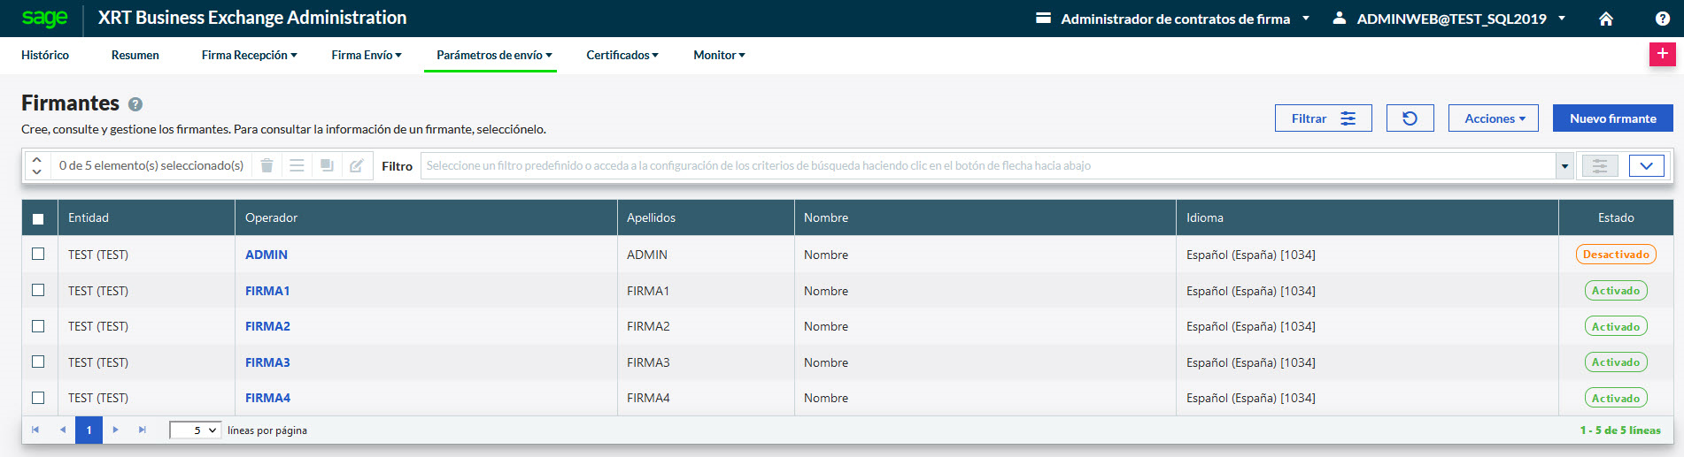Click the Nuevo firmante button

click(1612, 118)
